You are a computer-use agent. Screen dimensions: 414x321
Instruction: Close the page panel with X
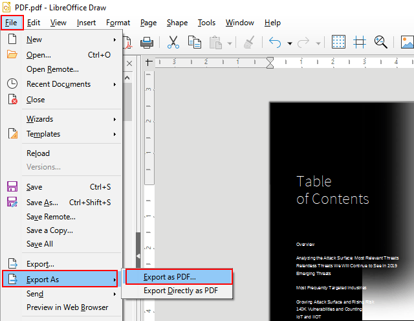(129, 63)
